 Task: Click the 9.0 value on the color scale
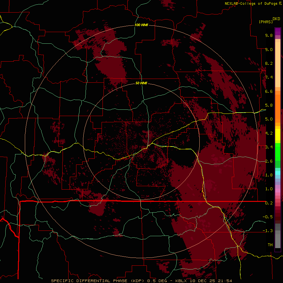point(269,49)
